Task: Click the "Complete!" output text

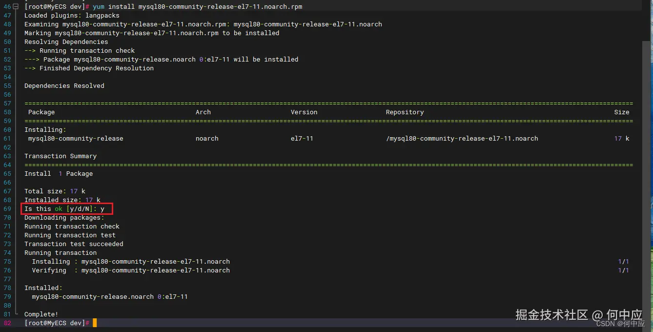Action: 41,314
